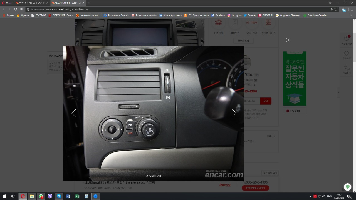Image resolution: width=356 pixels, height=200 pixels.
Task: Open the DIAKOV.NET bookmark
Action: point(61,15)
